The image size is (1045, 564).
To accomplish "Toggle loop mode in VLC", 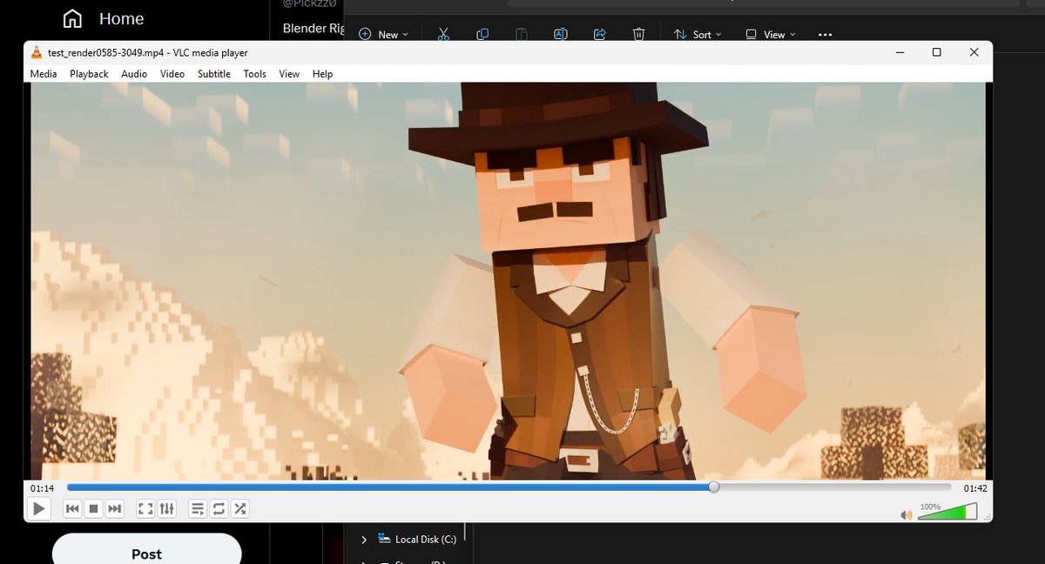I will click(219, 508).
